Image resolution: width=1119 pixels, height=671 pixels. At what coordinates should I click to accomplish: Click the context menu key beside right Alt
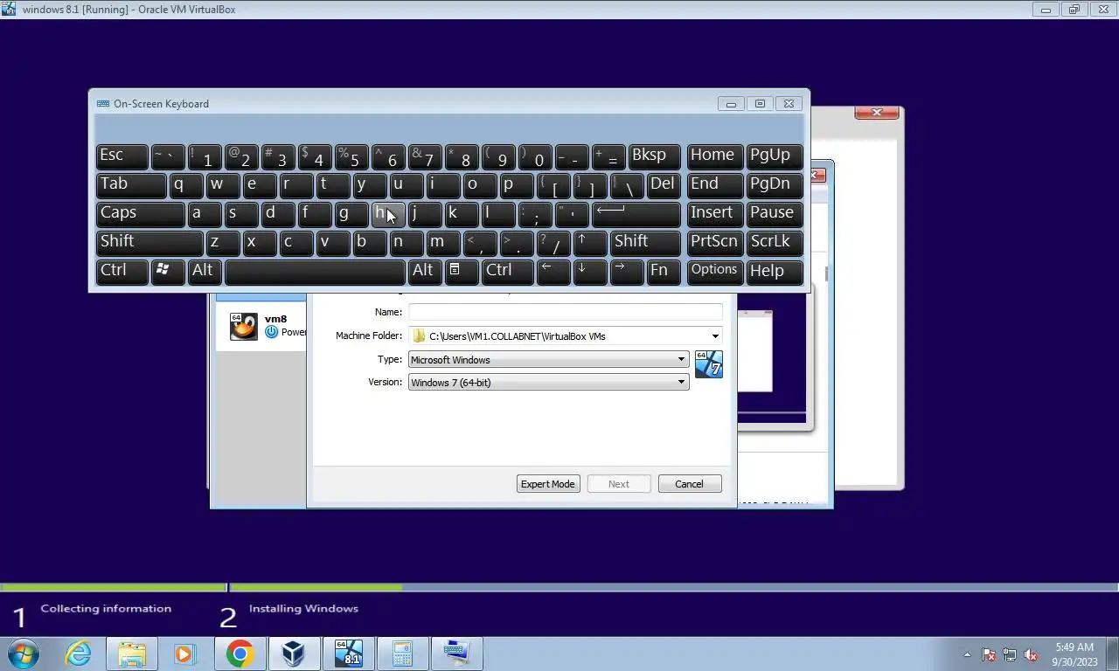461,272
